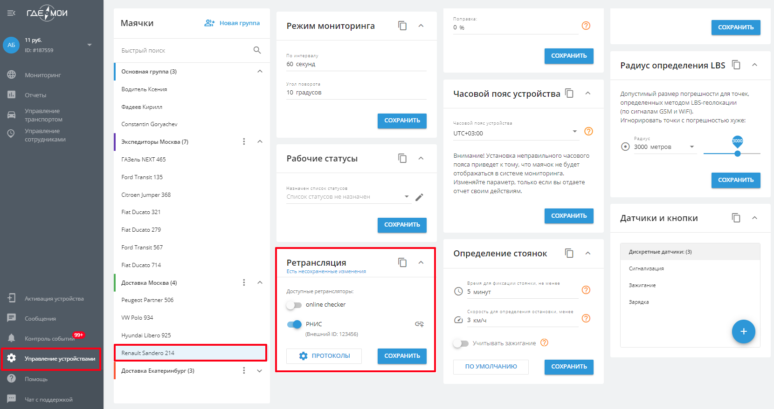Collapse the Ретрансляция panel

[x=421, y=263]
